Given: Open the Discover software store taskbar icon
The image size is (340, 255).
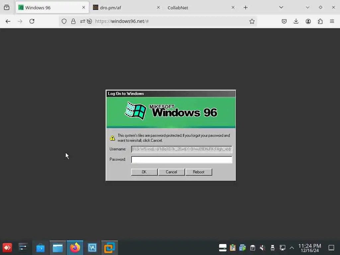Looking at the screenshot, I should click(40, 248).
